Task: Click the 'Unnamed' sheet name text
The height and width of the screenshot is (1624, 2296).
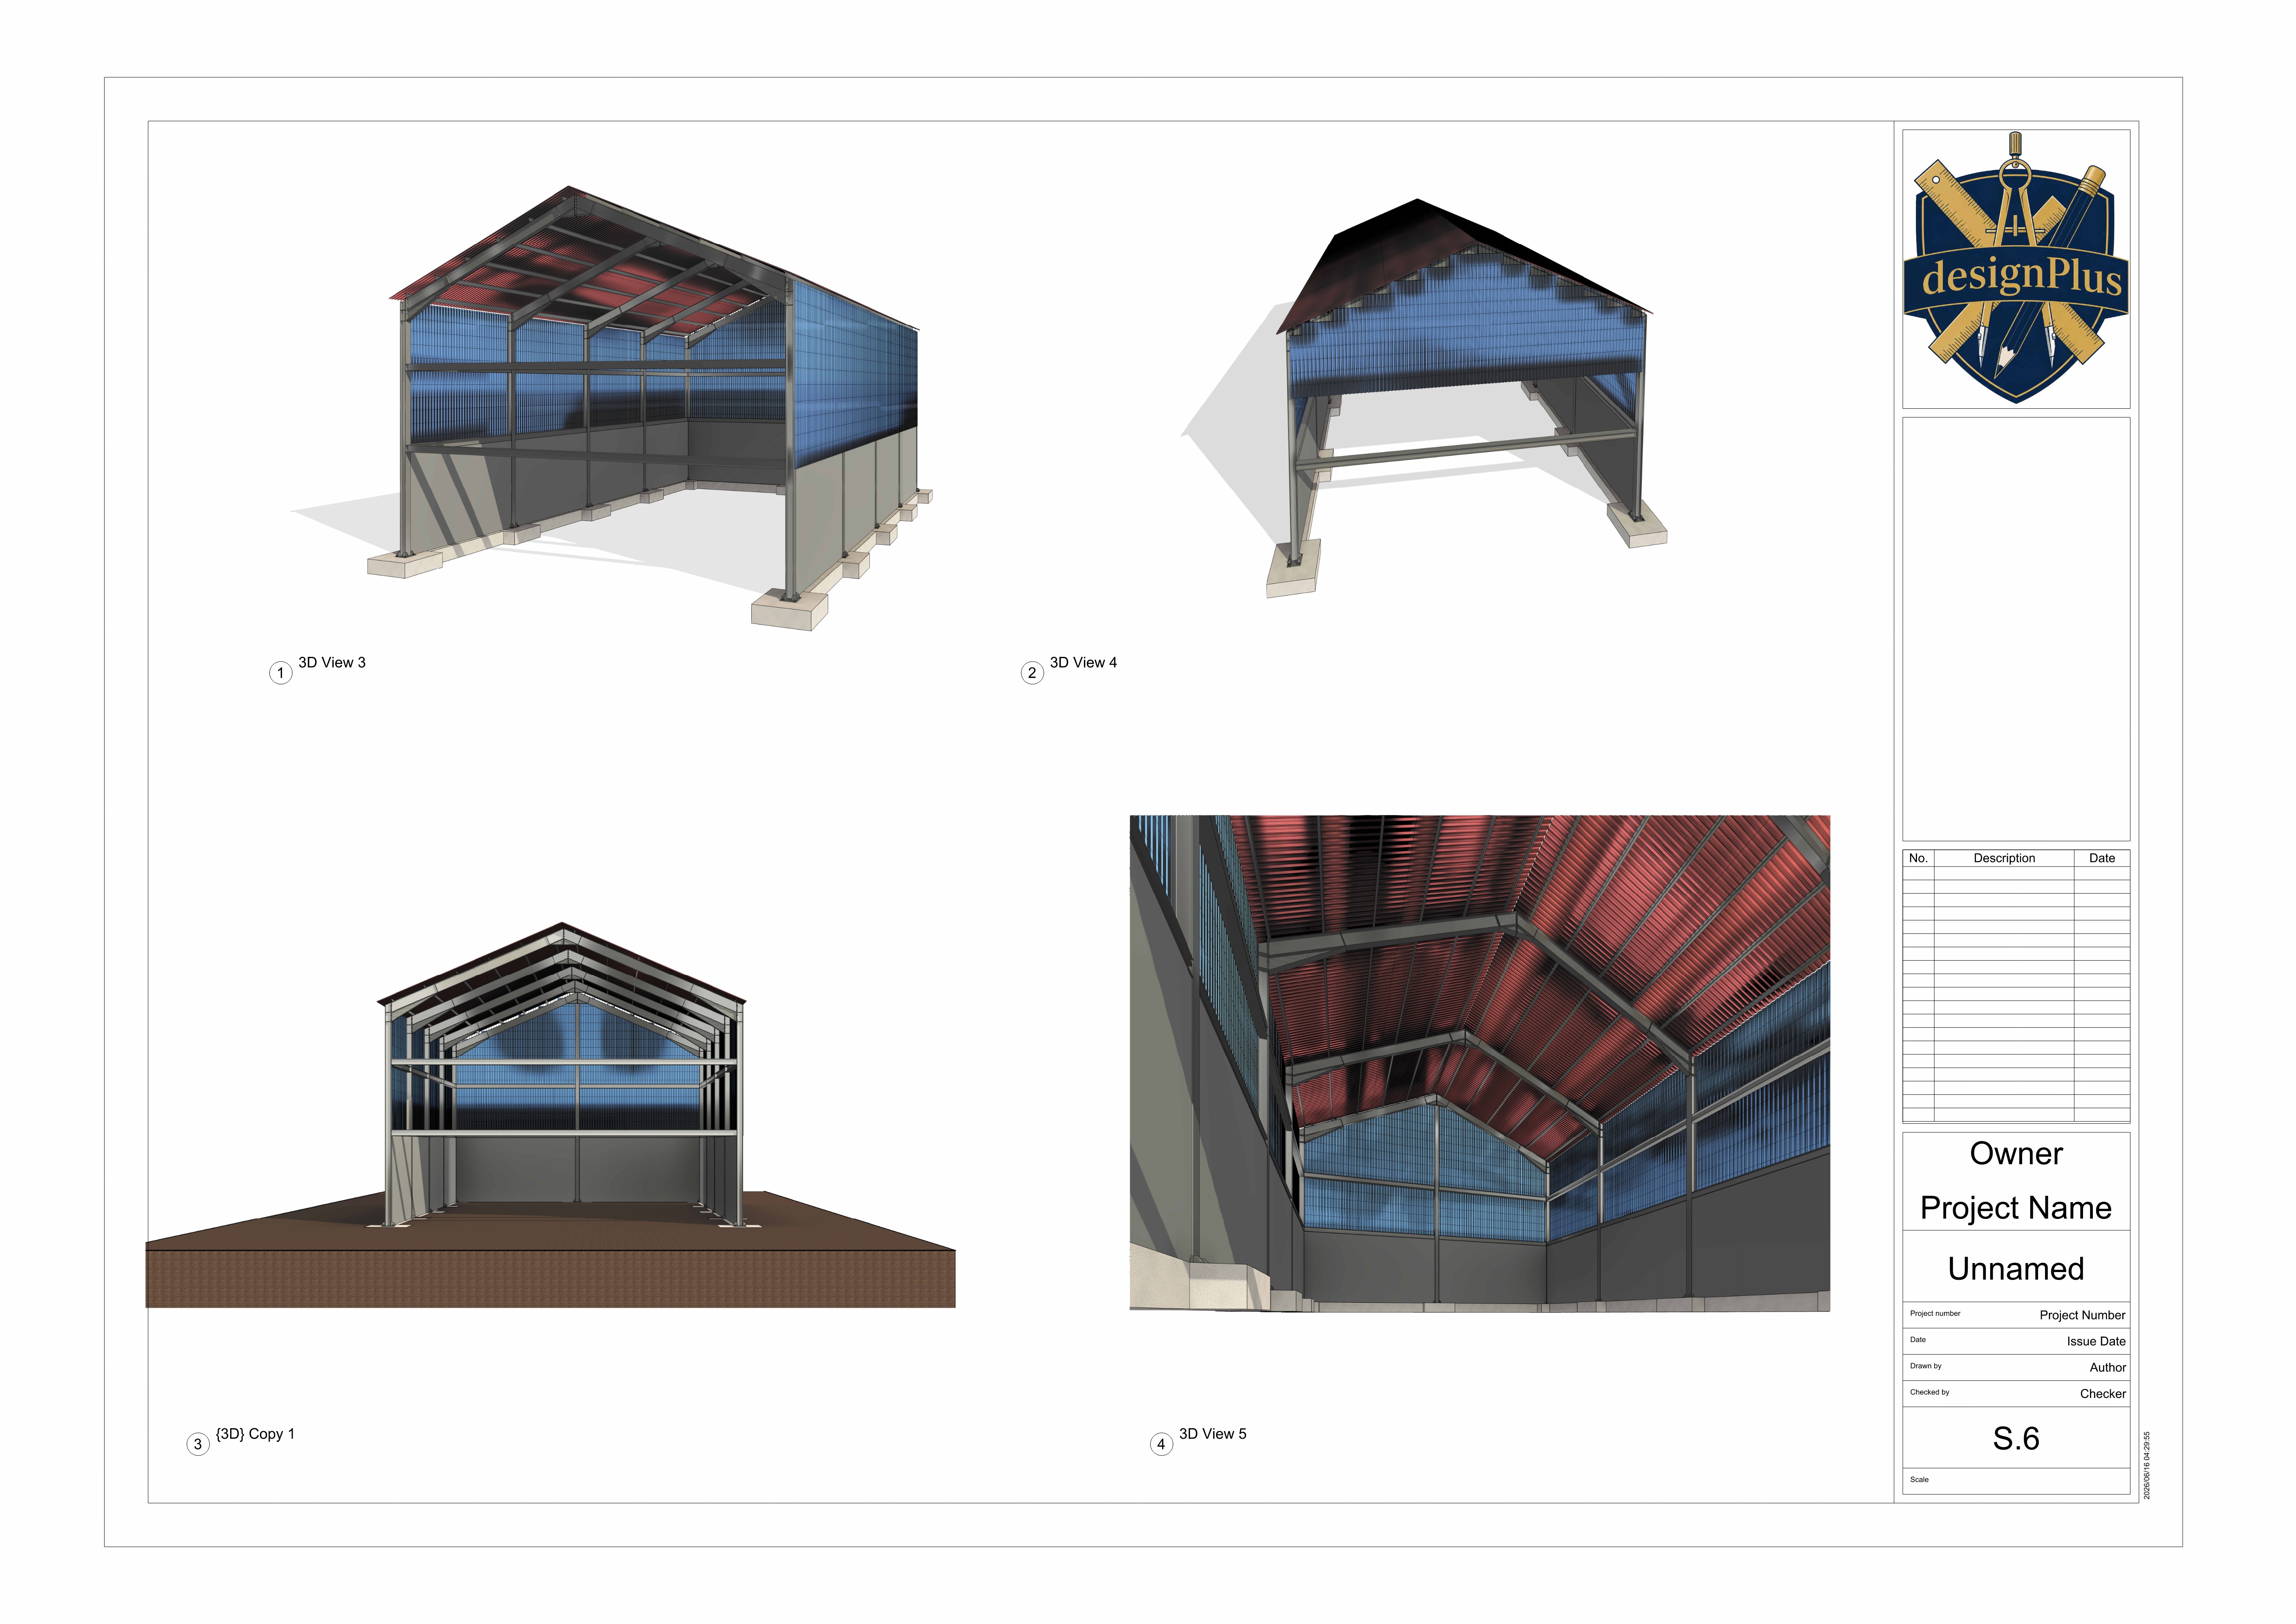Action: point(2016,1269)
